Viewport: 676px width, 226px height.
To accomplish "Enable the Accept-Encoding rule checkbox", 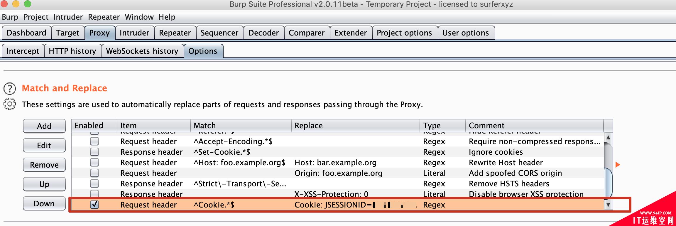I will click(94, 141).
